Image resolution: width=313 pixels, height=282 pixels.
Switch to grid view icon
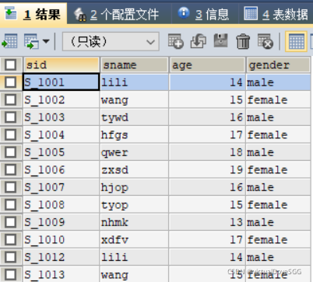(296, 41)
